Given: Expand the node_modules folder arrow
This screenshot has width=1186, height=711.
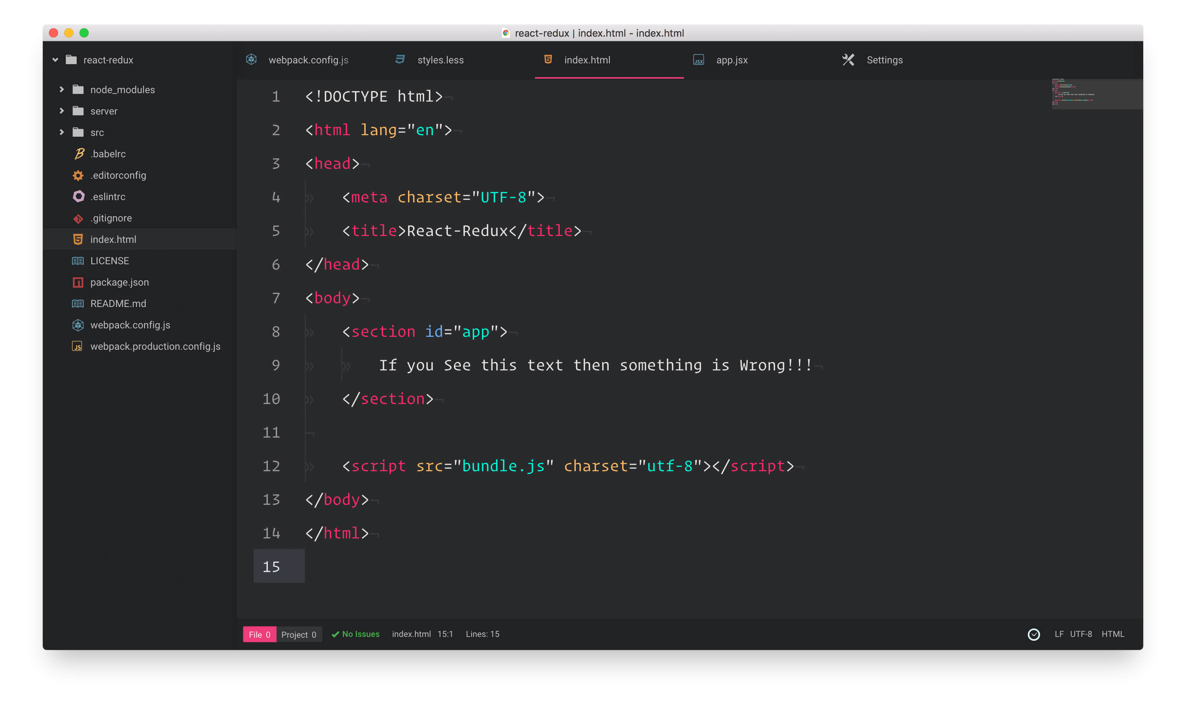Looking at the screenshot, I should (x=62, y=90).
